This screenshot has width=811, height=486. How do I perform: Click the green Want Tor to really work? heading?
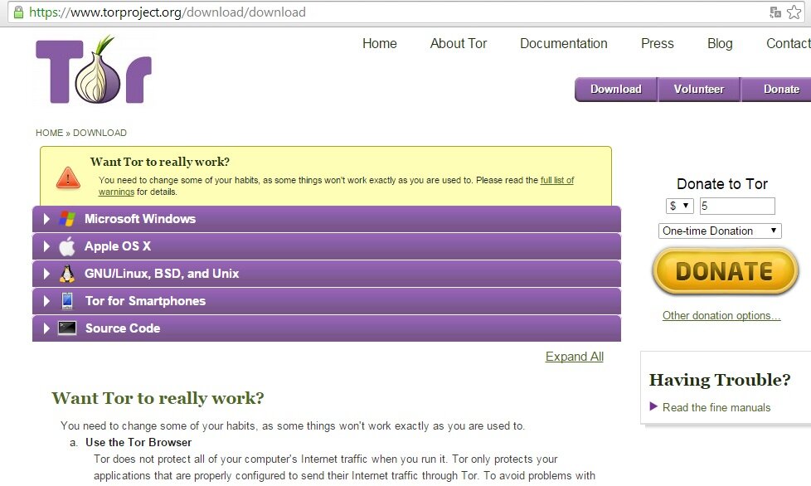(x=158, y=397)
